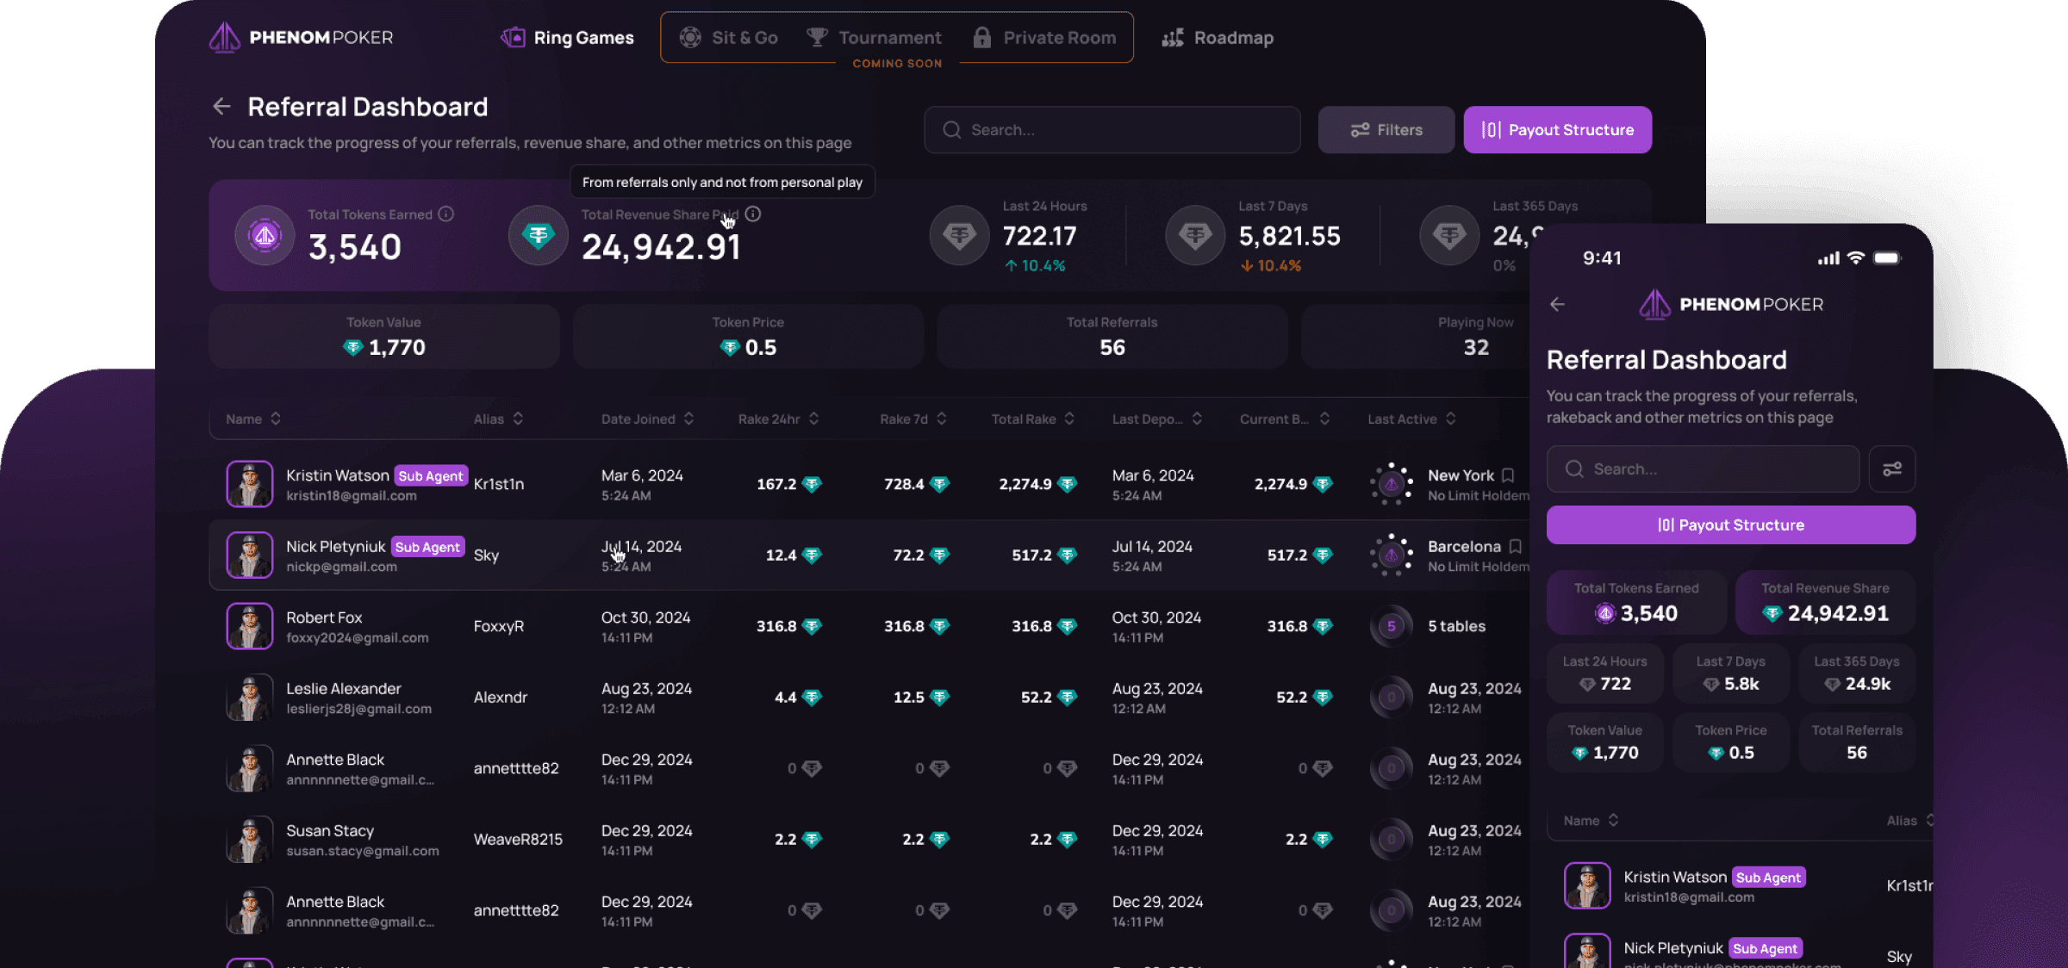The width and height of the screenshot is (2068, 968).
Task: Tap the mobile filter sliders icon
Action: [x=1891, y=468]
